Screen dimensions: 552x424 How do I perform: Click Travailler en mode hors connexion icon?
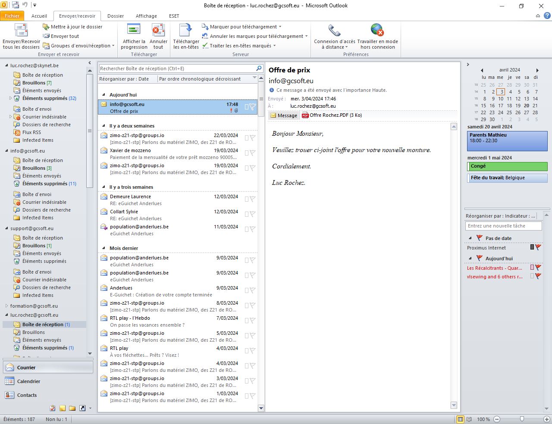(x=377, y=30)
